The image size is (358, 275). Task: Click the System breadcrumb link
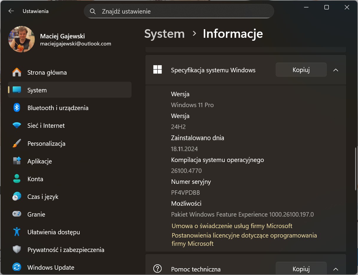(164, 34)
